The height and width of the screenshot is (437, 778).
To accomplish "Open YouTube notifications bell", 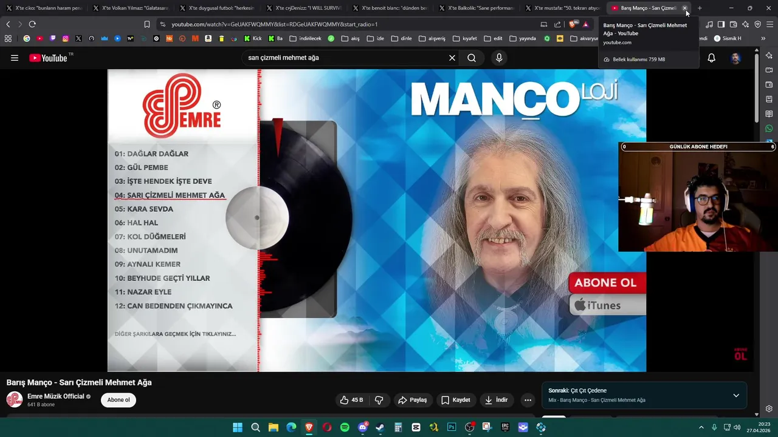I will pos(711,58).
